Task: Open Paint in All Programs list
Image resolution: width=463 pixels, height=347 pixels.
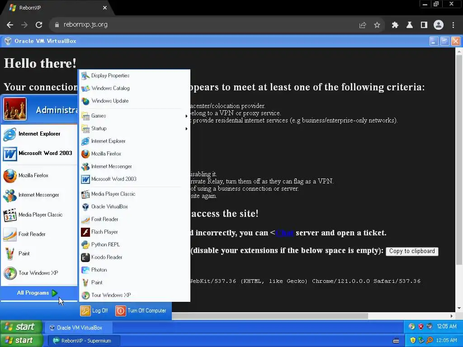Action: tap(134, 283)
